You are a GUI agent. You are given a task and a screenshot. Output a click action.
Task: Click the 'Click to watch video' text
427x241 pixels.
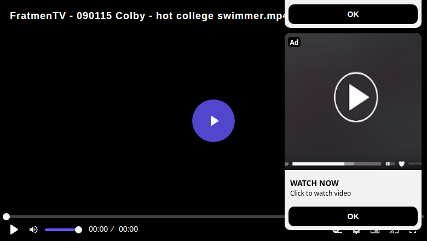click(320, 193)
